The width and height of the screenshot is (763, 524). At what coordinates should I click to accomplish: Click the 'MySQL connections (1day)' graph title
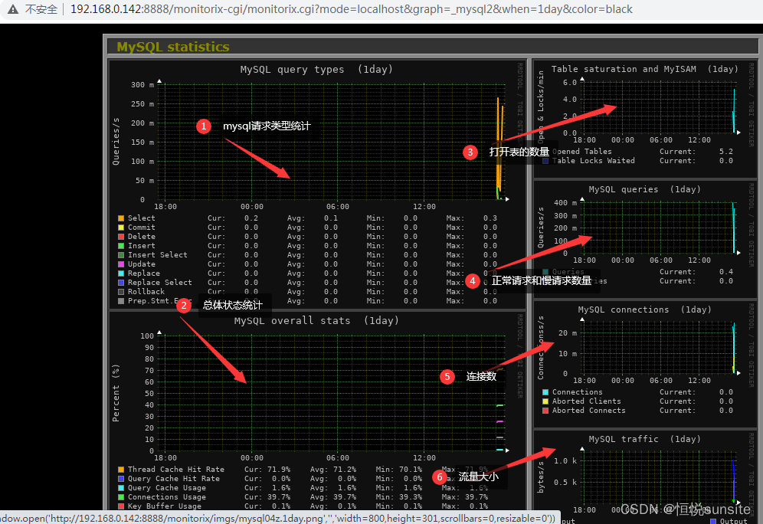(x=644, y=310)
